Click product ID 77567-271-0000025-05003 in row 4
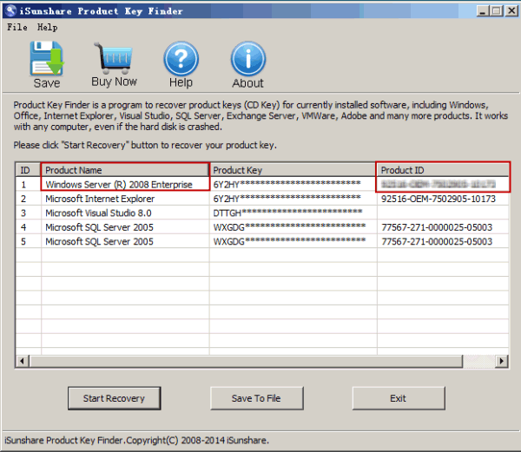The width and height of the screenshot is (521, 452). click(437, 227)
